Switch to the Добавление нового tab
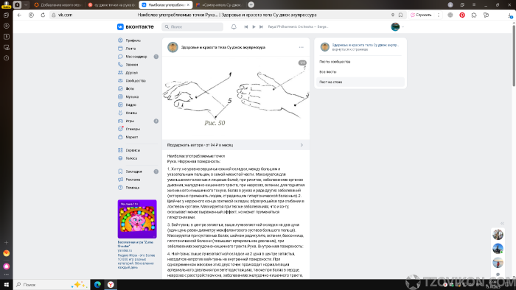516x290 pixels. [57, 5]
